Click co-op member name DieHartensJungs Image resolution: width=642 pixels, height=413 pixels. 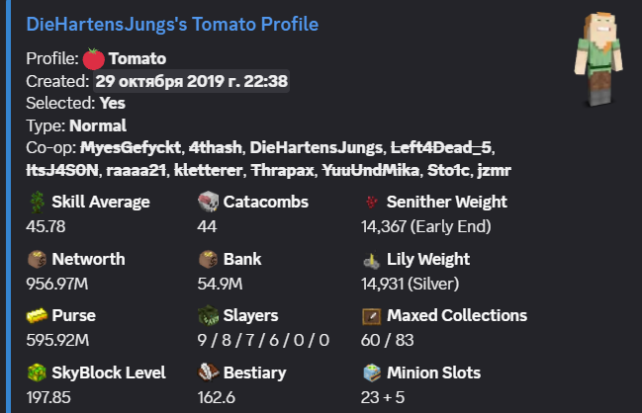pyautogui.click(x=316, y=147)
